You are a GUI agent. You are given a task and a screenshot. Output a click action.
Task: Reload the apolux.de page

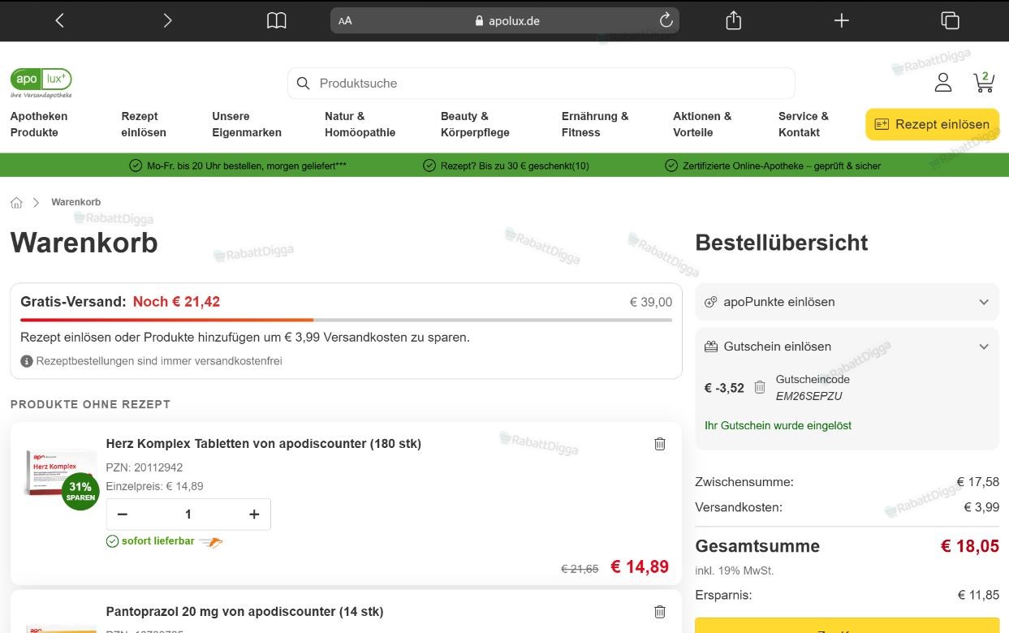click(x=666, y=21)
